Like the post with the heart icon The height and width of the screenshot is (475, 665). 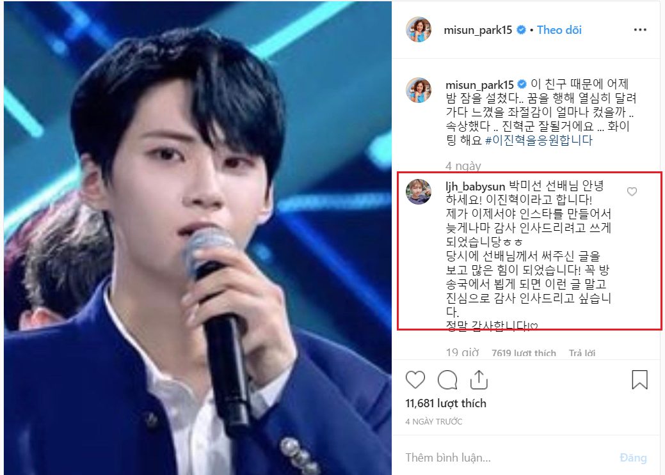[x=415, y=379]
